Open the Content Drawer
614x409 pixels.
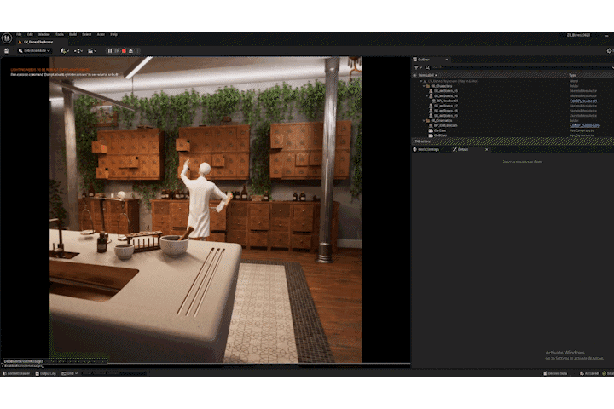pyautogui.click(x=16, y=373)
